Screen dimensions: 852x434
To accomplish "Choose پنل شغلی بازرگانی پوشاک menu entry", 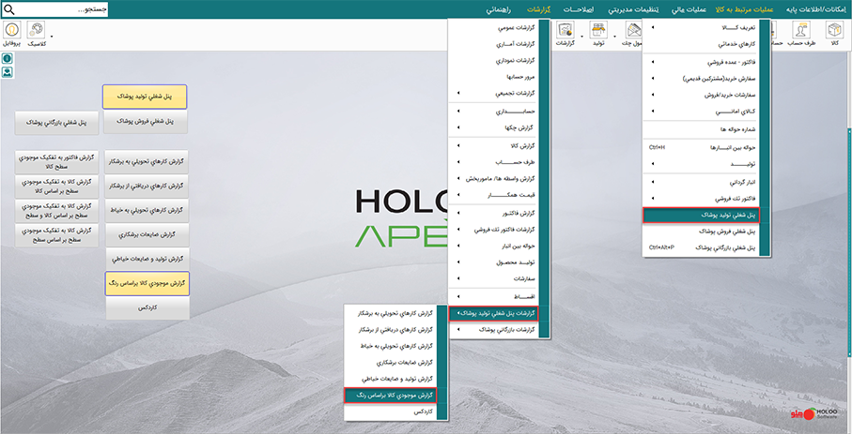I will [x=701, y=247].
